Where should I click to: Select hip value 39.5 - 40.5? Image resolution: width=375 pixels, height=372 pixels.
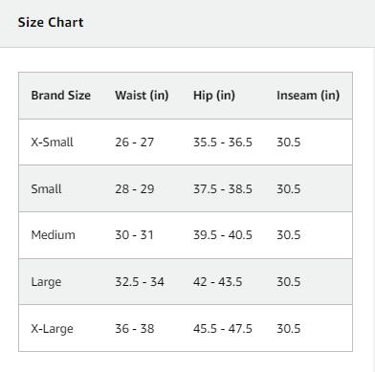(x=223, y=235)
